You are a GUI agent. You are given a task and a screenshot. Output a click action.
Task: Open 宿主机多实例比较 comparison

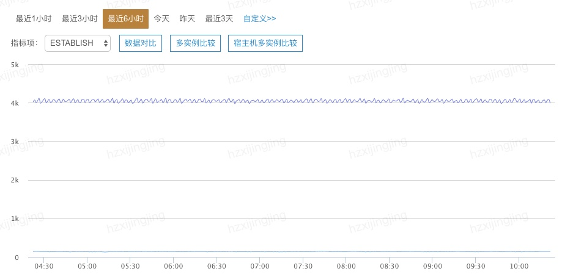click(x=265, y=43)
